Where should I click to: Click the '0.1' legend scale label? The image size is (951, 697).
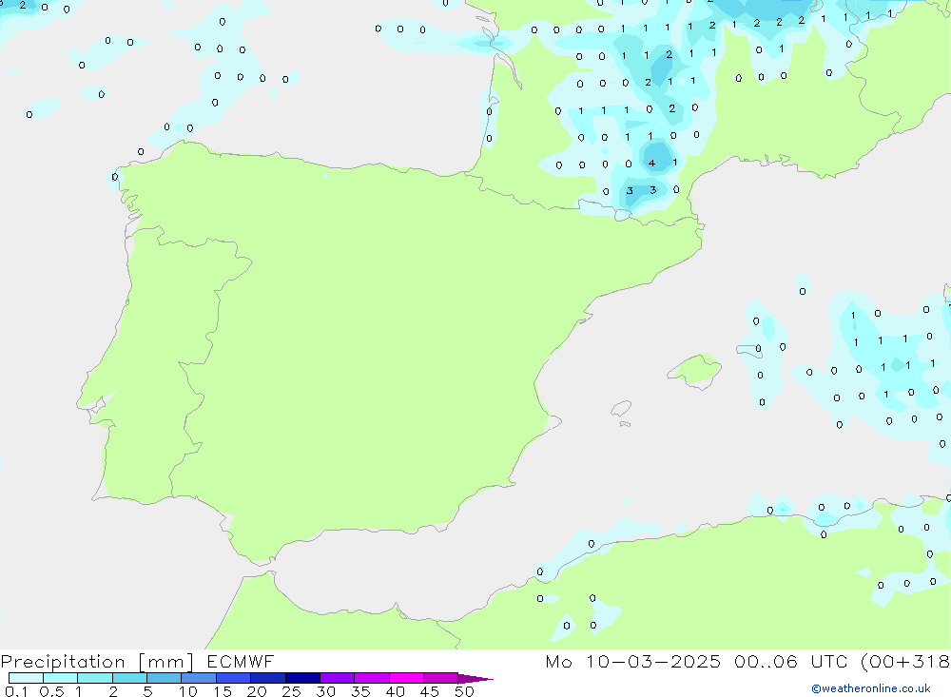pos(16,691)
